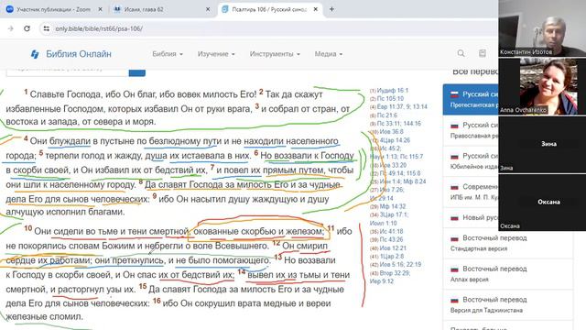
Task: Open cross-reference Мф 14:32
Action: (x=393, y=206)
